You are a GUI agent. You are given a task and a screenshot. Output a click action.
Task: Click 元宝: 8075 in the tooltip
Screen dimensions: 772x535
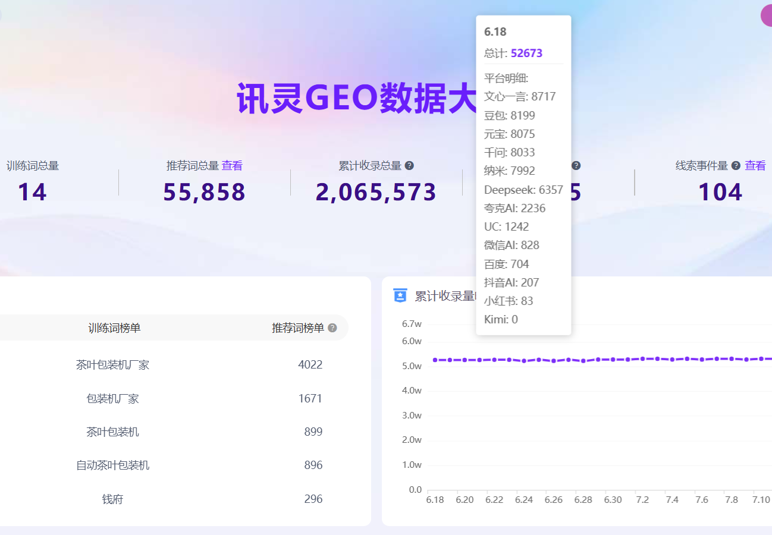510,134
